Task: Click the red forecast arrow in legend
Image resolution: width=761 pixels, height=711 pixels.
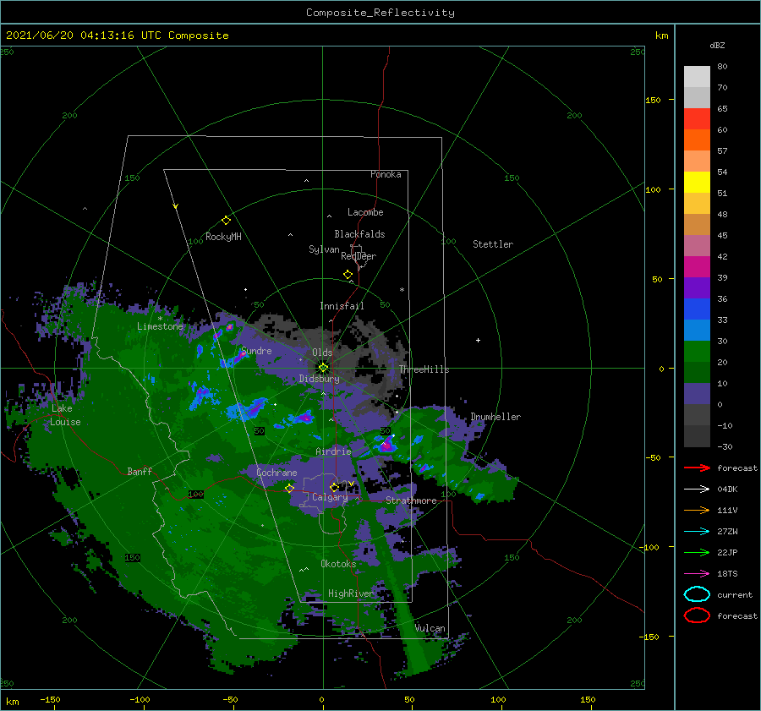Action: [x=697, y=468]
